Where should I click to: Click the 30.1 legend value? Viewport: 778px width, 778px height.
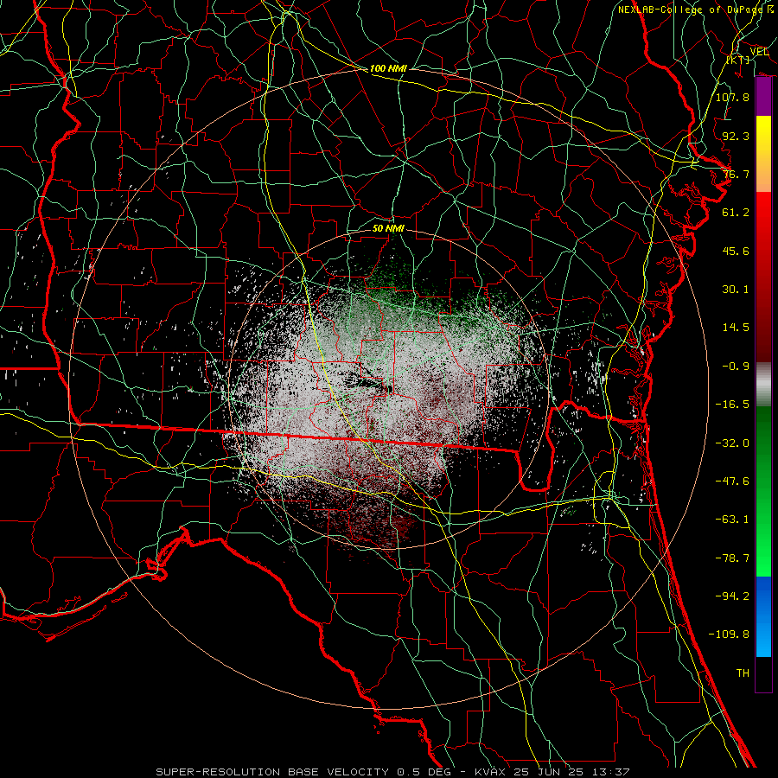click(736, 290)
